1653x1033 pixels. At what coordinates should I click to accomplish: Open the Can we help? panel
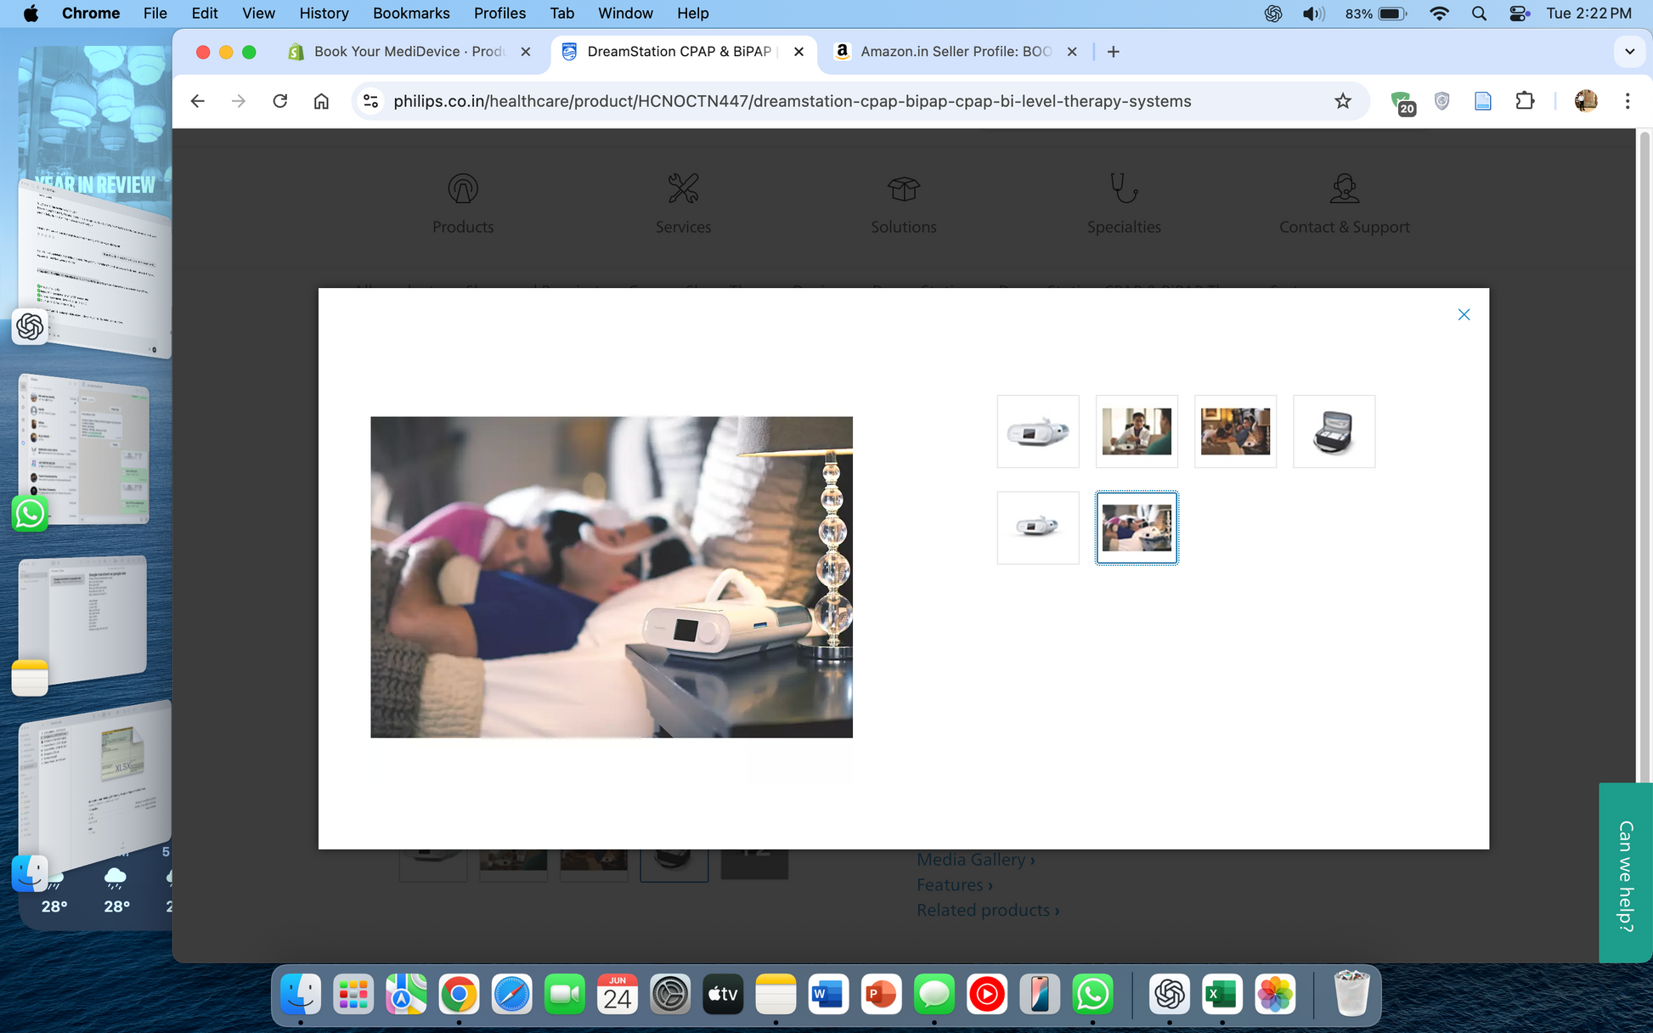coord(1625,873)
